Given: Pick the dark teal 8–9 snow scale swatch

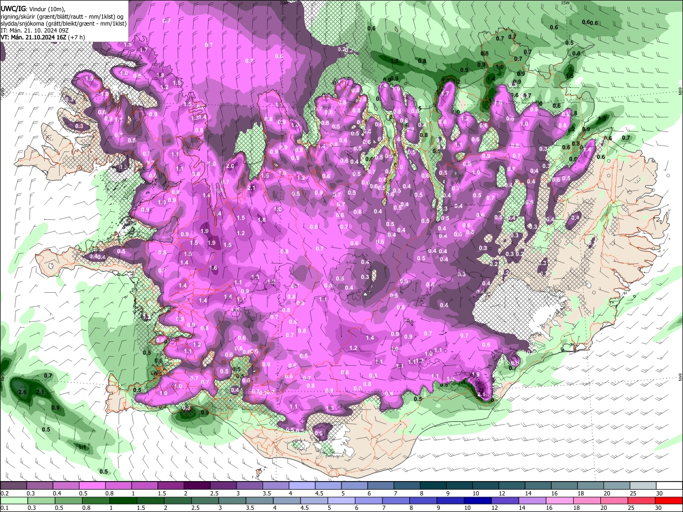Looking at the screenshot, I should click(434, 486).
